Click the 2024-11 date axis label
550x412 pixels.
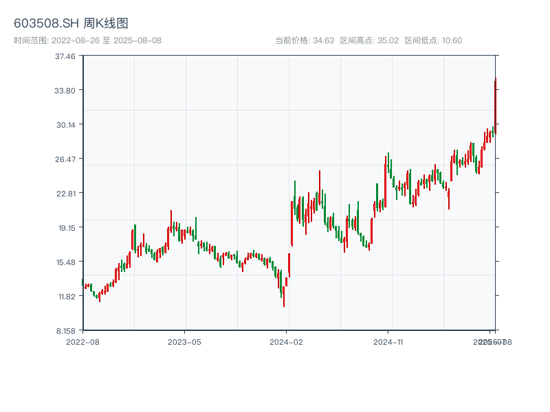click(x=388, y=341)
